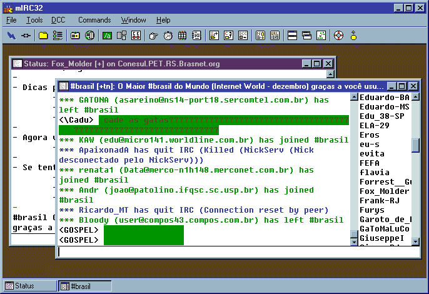Select nickname FEFA in nick list
Screen dimensions: 429x294
point(370,163)
